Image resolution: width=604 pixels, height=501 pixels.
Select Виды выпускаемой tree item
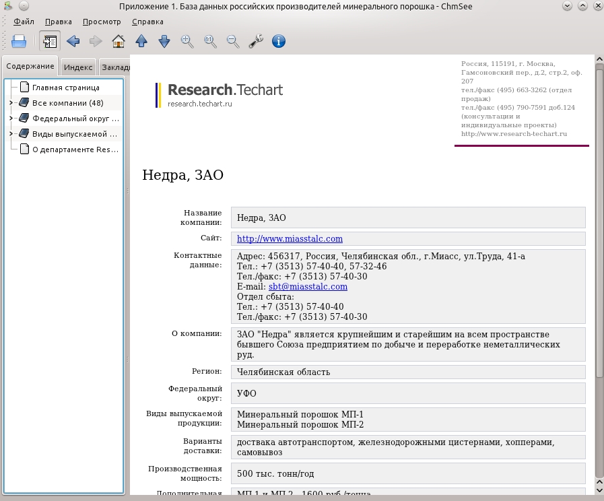tap(75, 134)
